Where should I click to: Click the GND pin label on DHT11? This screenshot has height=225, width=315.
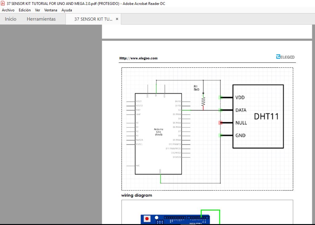(240, 135)
